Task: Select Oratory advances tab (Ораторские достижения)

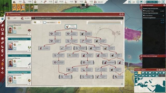Action: click(19, 56)
